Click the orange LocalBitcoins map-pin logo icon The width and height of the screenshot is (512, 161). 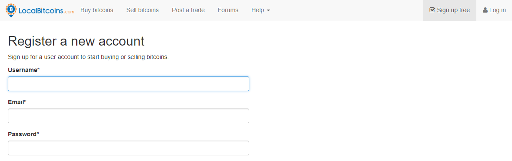tap(11, 10)
